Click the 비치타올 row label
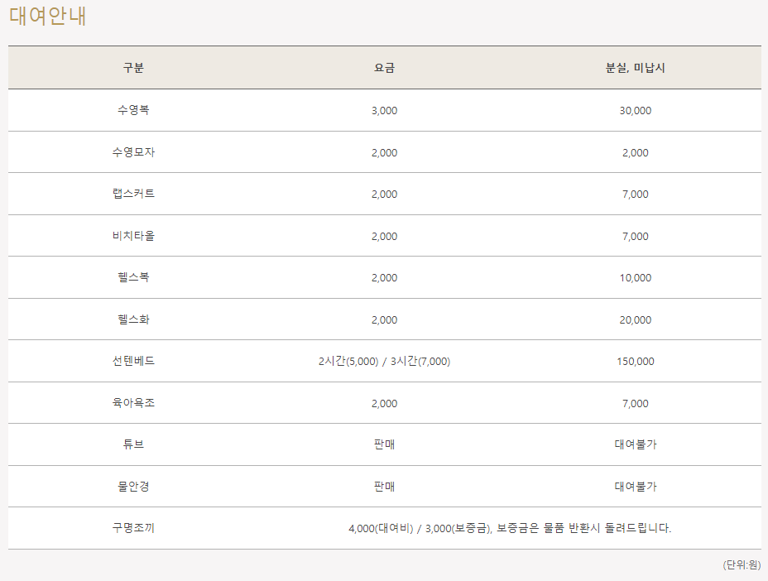The image size is (768, 581). click(x=133, y=236)
